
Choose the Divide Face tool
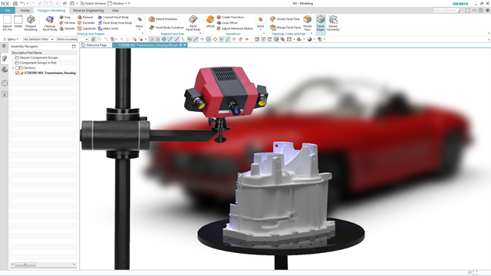pyautogui.click(x=308, y=23)
